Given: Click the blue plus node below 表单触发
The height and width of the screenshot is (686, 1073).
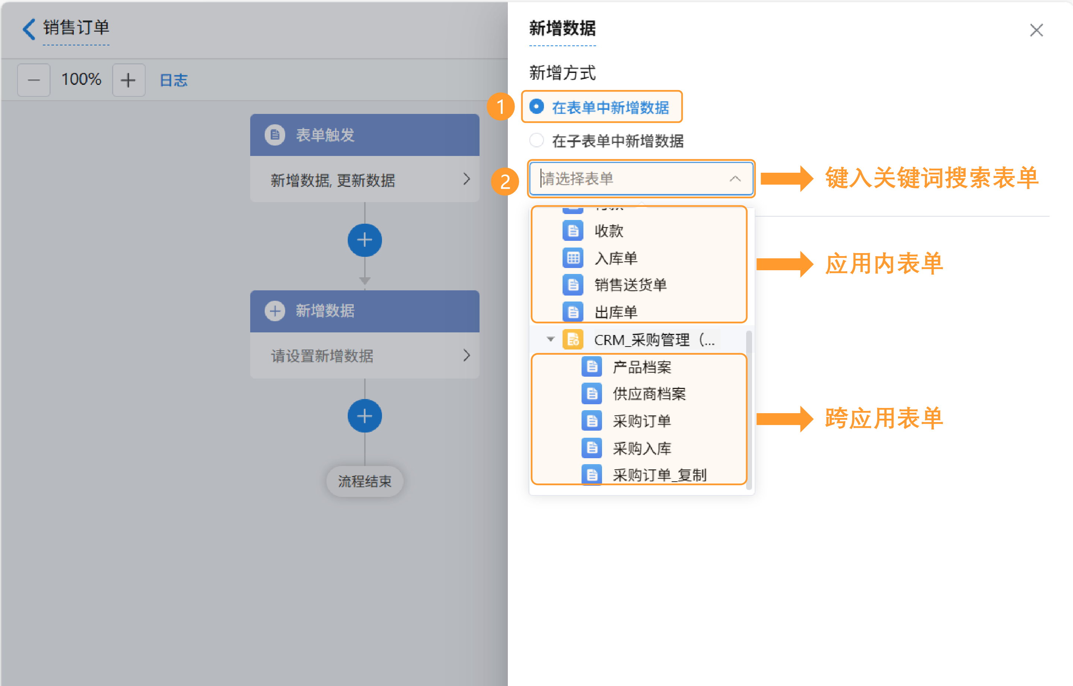Looking at the screenshot, I should [364, 240].
